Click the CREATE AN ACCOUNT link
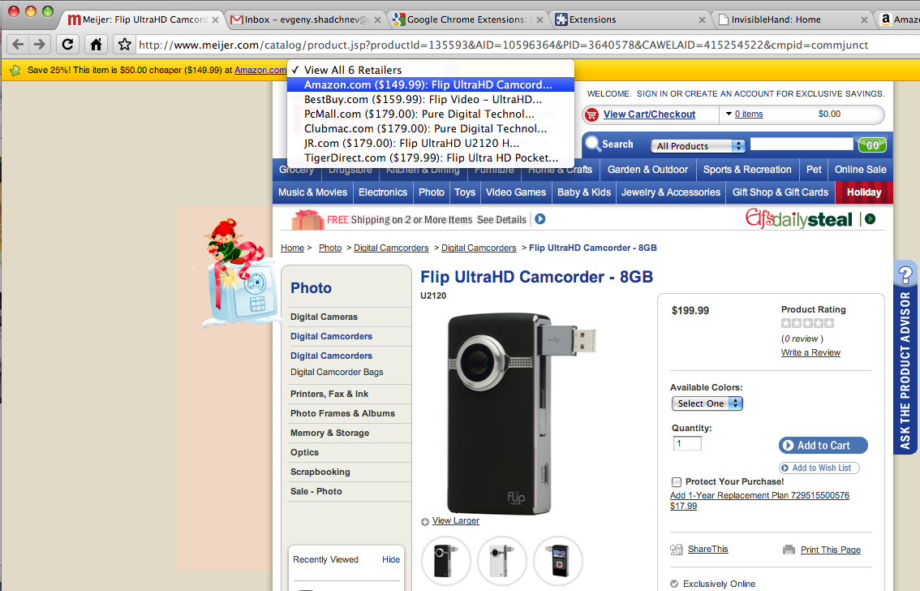This screenshot has width=920, height=591. pyautogui.click(x=729, y=93)
